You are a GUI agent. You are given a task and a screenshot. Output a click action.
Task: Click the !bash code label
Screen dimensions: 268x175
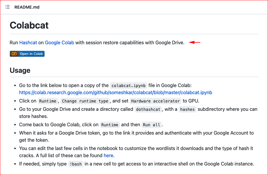point(76,164)
